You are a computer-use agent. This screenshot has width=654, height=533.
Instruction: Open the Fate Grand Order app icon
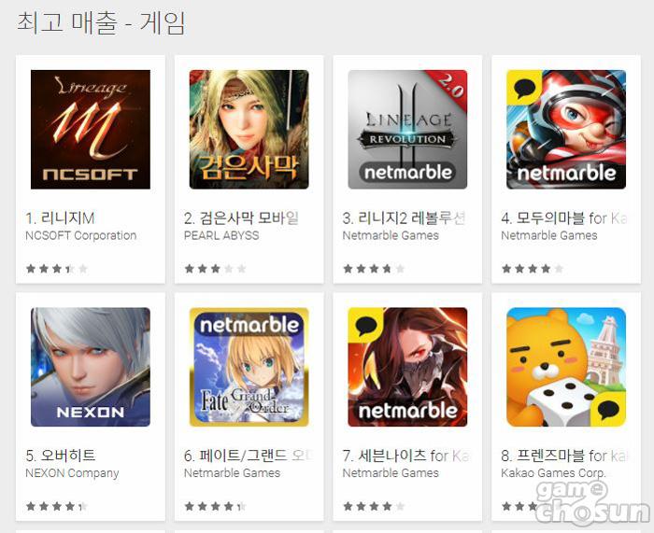coord(249,367)
